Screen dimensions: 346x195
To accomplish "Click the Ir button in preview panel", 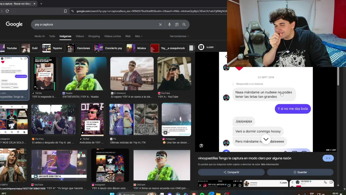I will pyautogui.click(x=328, y=158).
